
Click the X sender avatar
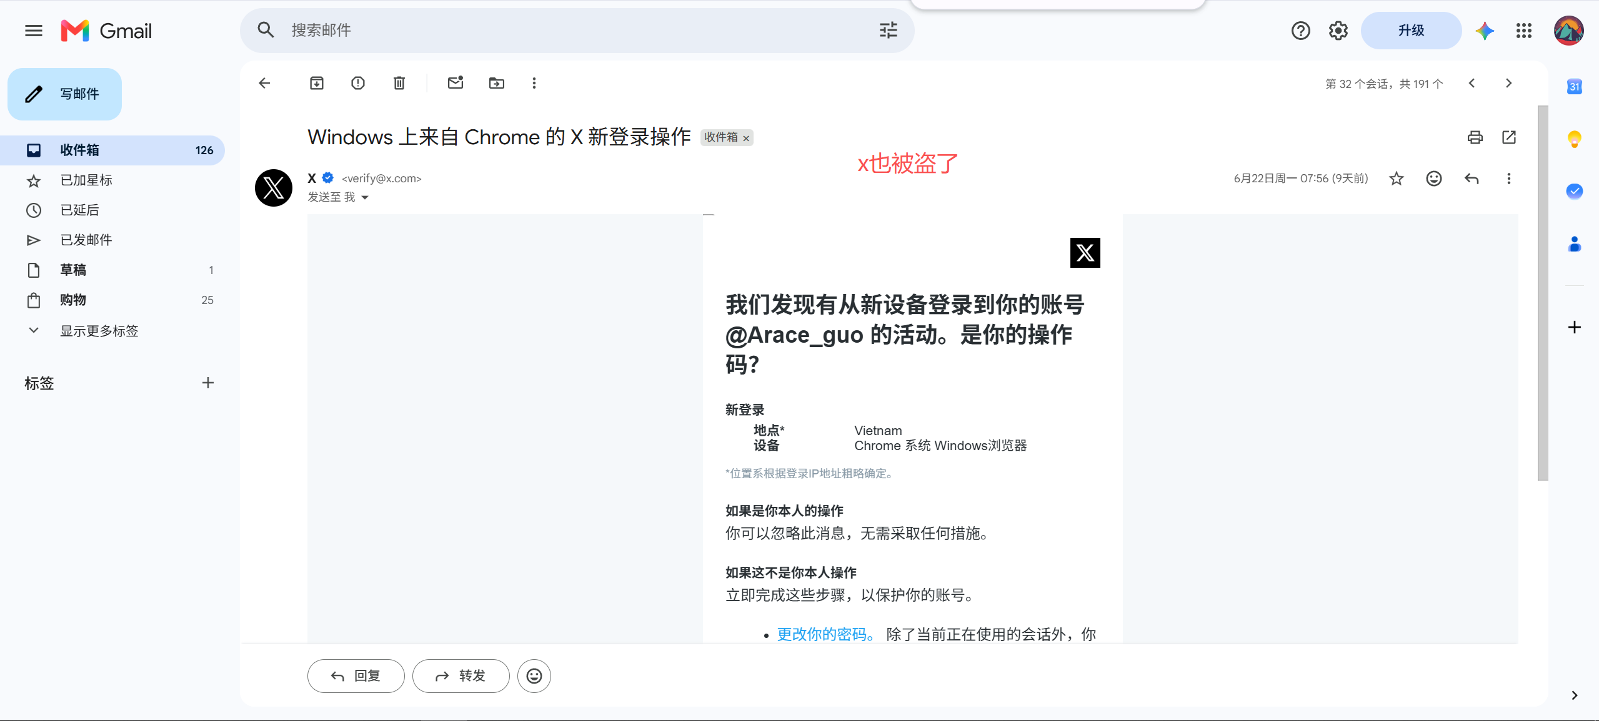[x=274, y=188]
